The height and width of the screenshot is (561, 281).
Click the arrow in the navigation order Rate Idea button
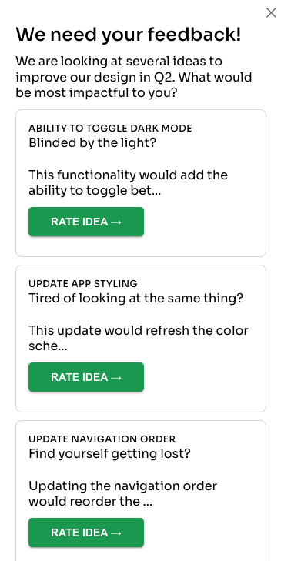coord(116,533)
